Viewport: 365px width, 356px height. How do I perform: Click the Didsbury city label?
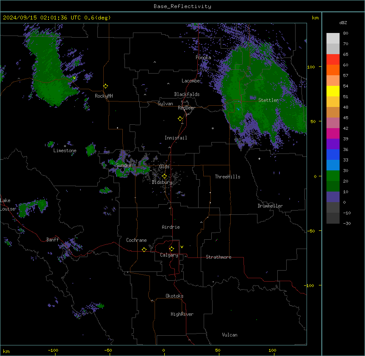coord(162,182)
